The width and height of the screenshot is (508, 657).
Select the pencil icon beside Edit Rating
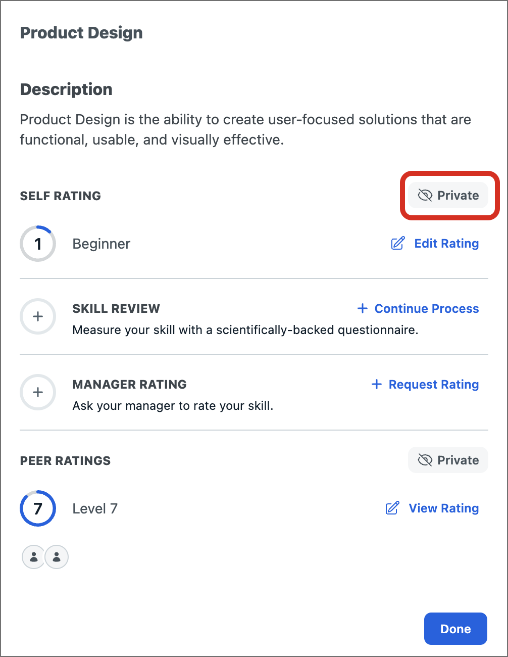pos(397,243)
